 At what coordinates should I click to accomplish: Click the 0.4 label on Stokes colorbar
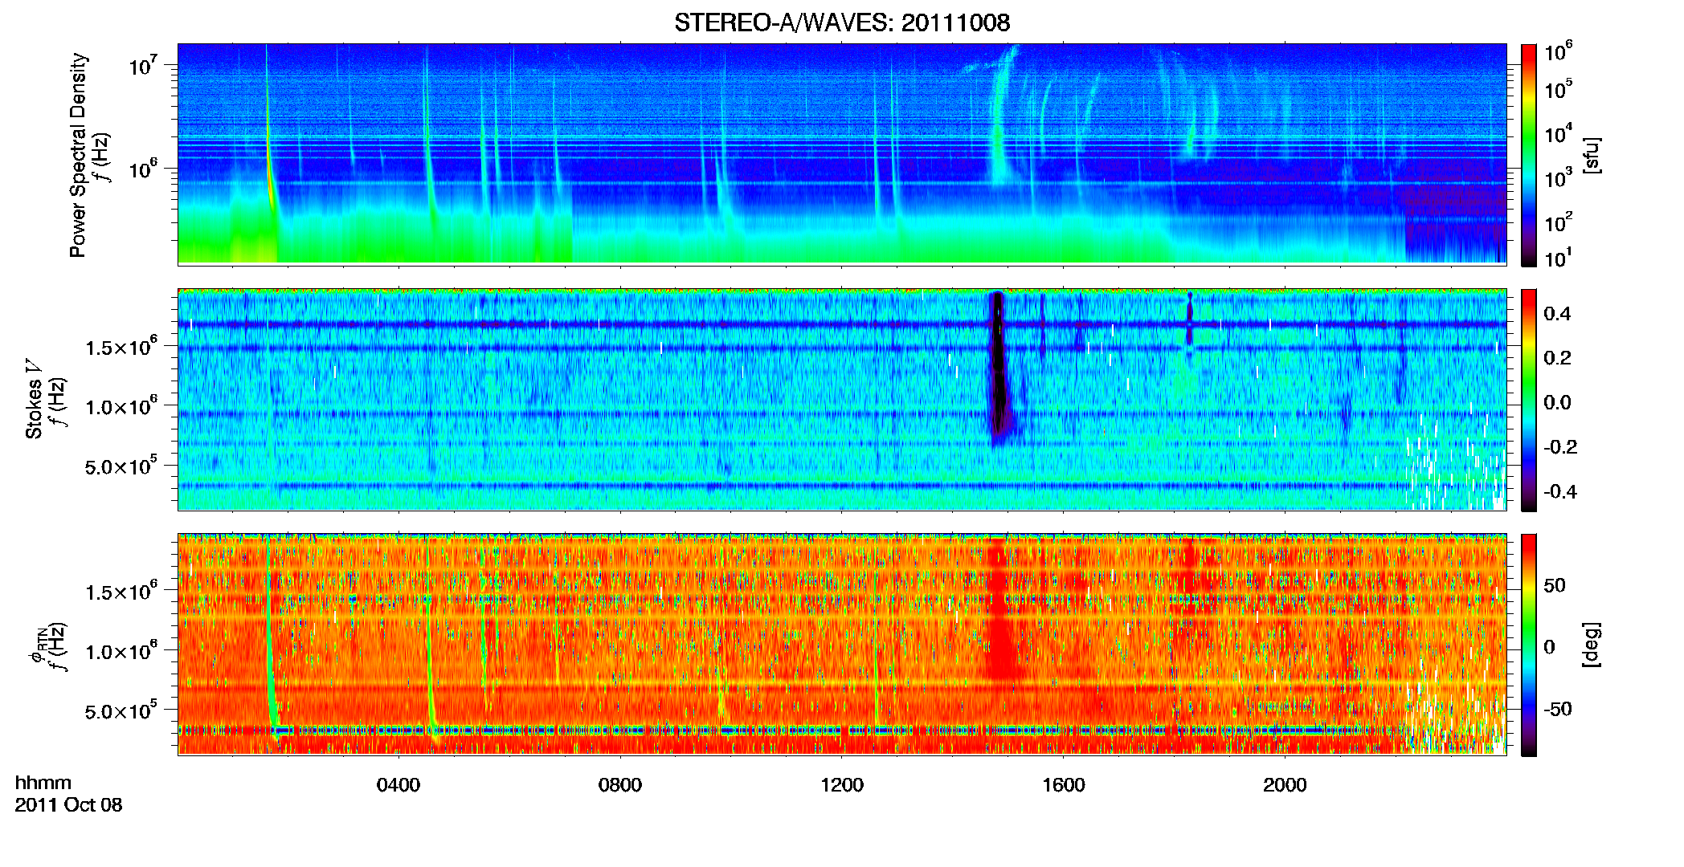(x=1557, y=314)
